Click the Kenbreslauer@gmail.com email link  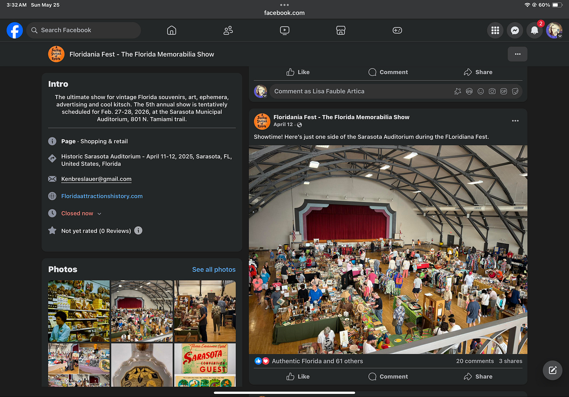coord(96,179)
